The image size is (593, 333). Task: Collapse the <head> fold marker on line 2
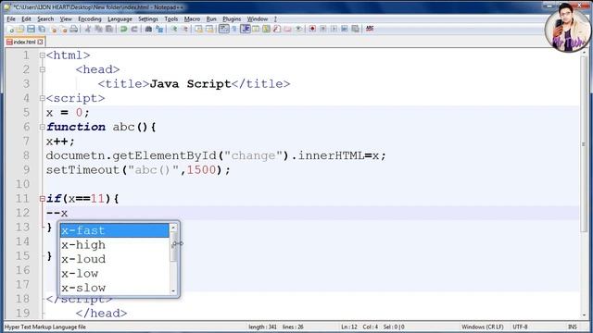point(43,69)
